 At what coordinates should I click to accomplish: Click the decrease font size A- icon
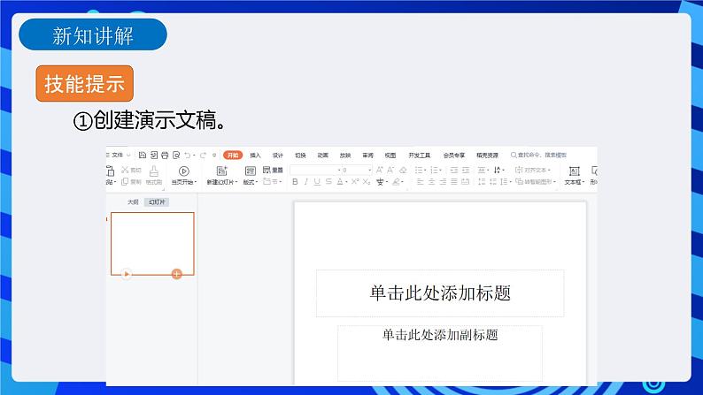pyautogui.click(x=390, y=170)
